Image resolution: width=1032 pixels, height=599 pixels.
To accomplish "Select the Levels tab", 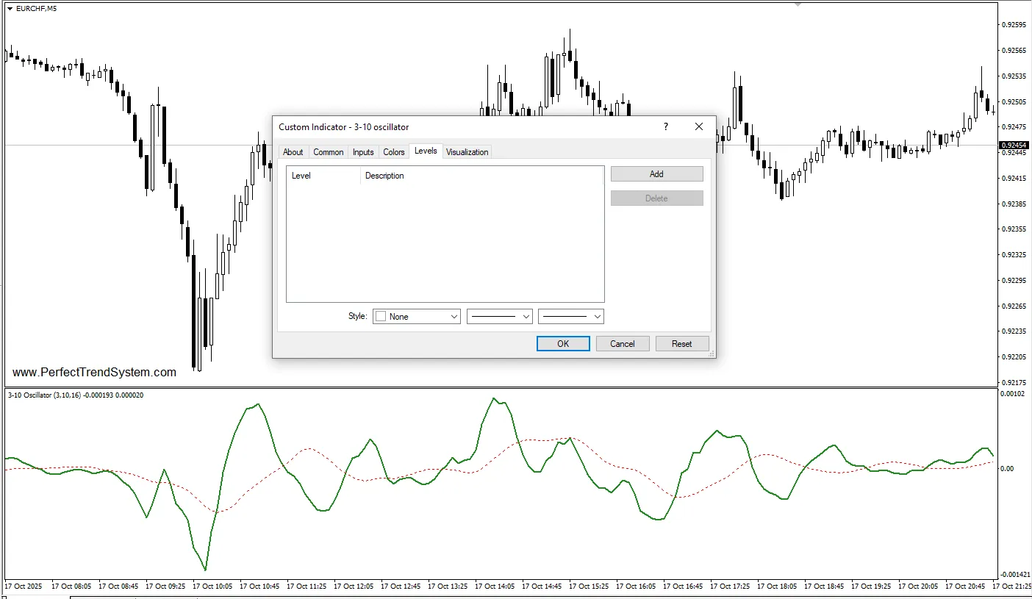I will pos(426,151).
